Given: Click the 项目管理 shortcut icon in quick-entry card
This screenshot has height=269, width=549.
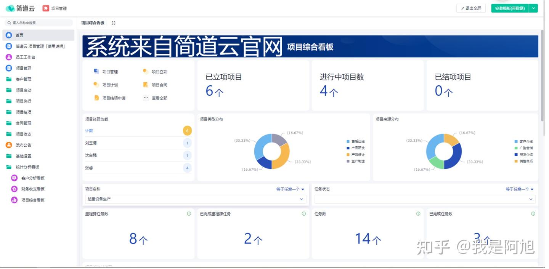Looking at the screenshot, I should coord(96,71).
